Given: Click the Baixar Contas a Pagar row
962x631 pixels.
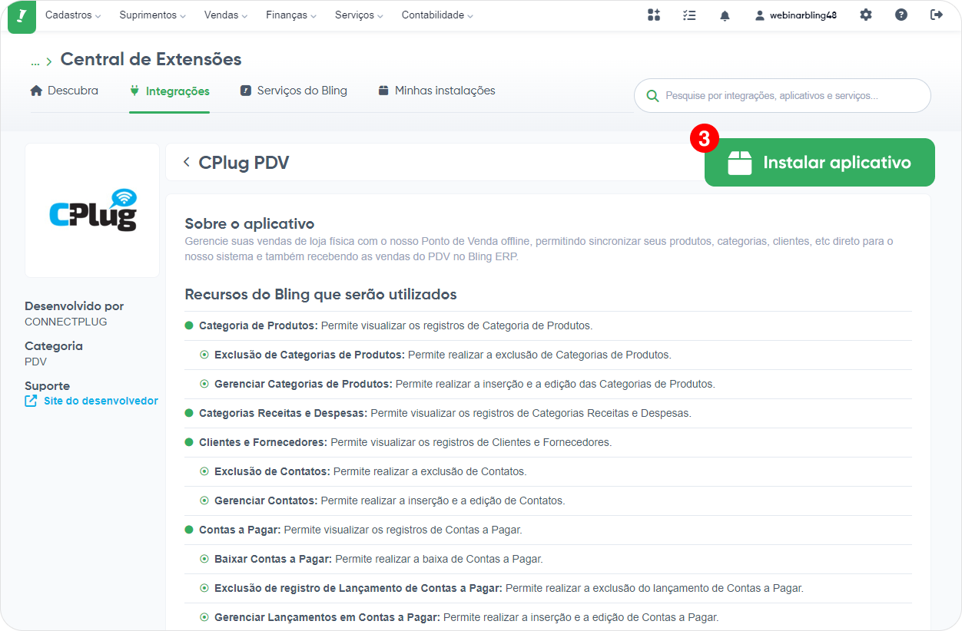Looking at the screenshot, I should tap(548, 559).
